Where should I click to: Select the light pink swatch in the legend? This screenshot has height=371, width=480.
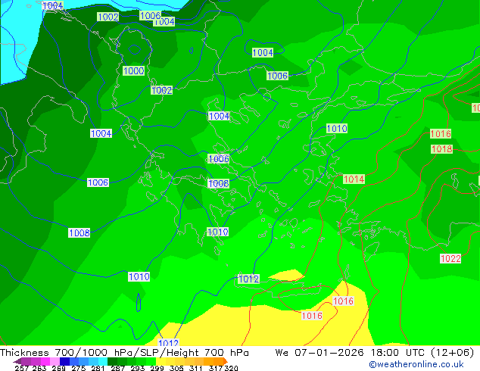[55, 361]
